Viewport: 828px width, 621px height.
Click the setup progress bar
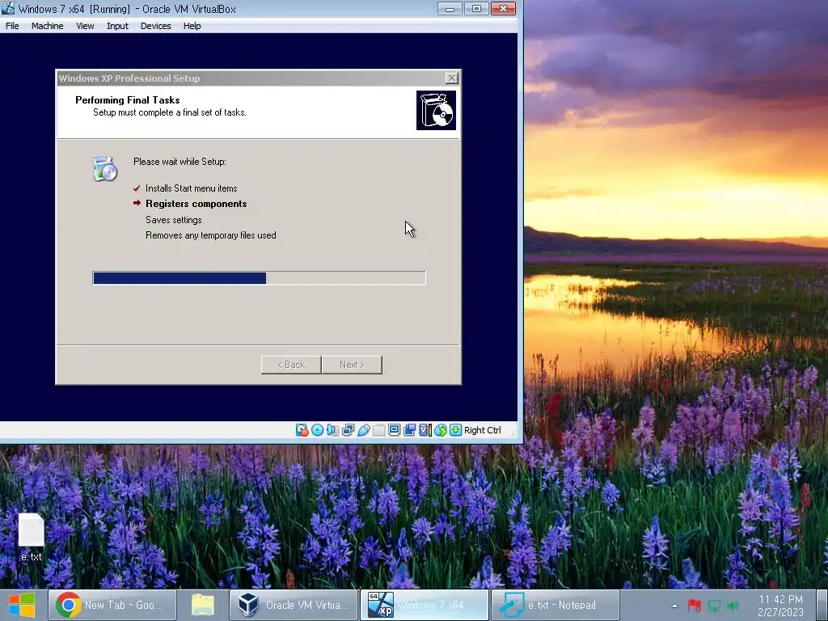click(259, 278)
